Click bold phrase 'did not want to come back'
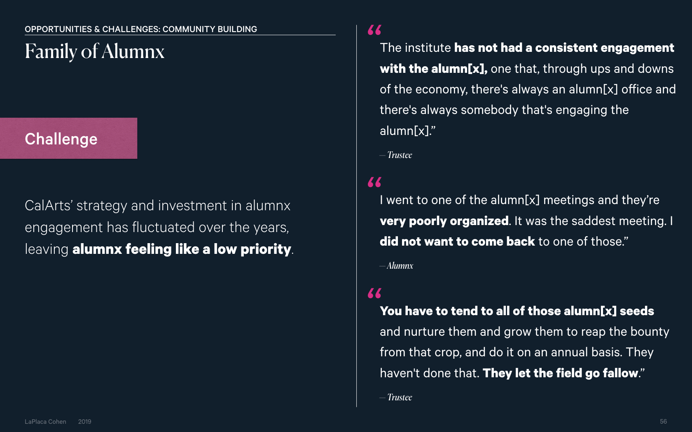 coord(457,242)
